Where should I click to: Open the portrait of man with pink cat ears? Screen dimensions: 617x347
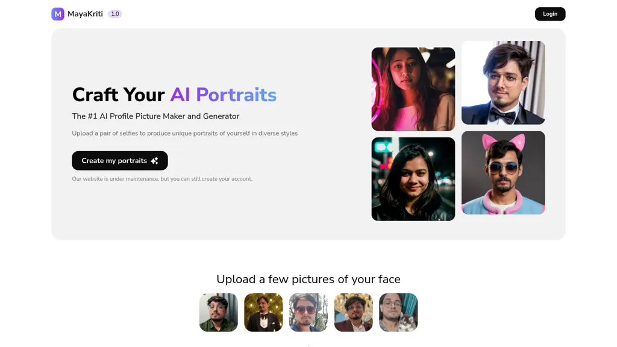(x=503, y=173)
